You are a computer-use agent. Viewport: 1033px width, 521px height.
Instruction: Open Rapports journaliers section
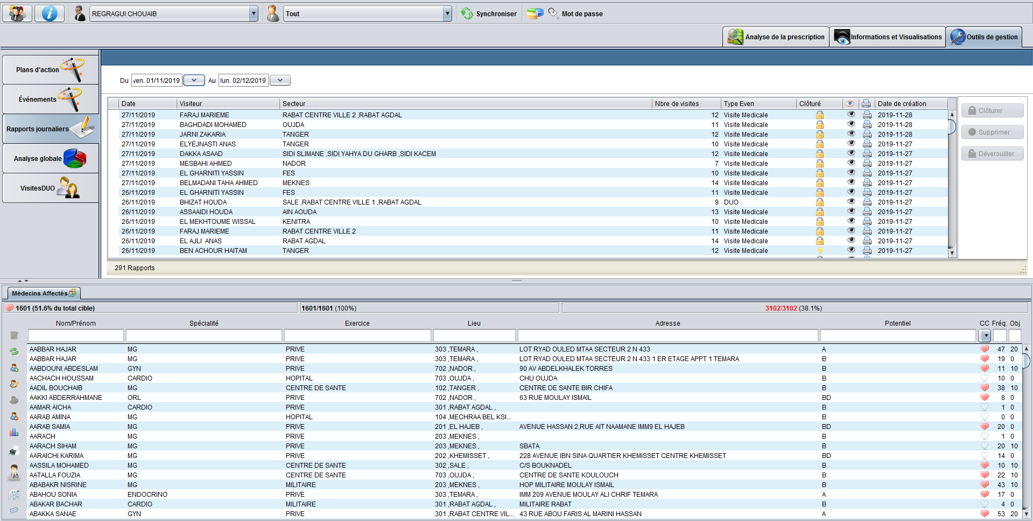(x=51, y=129)
